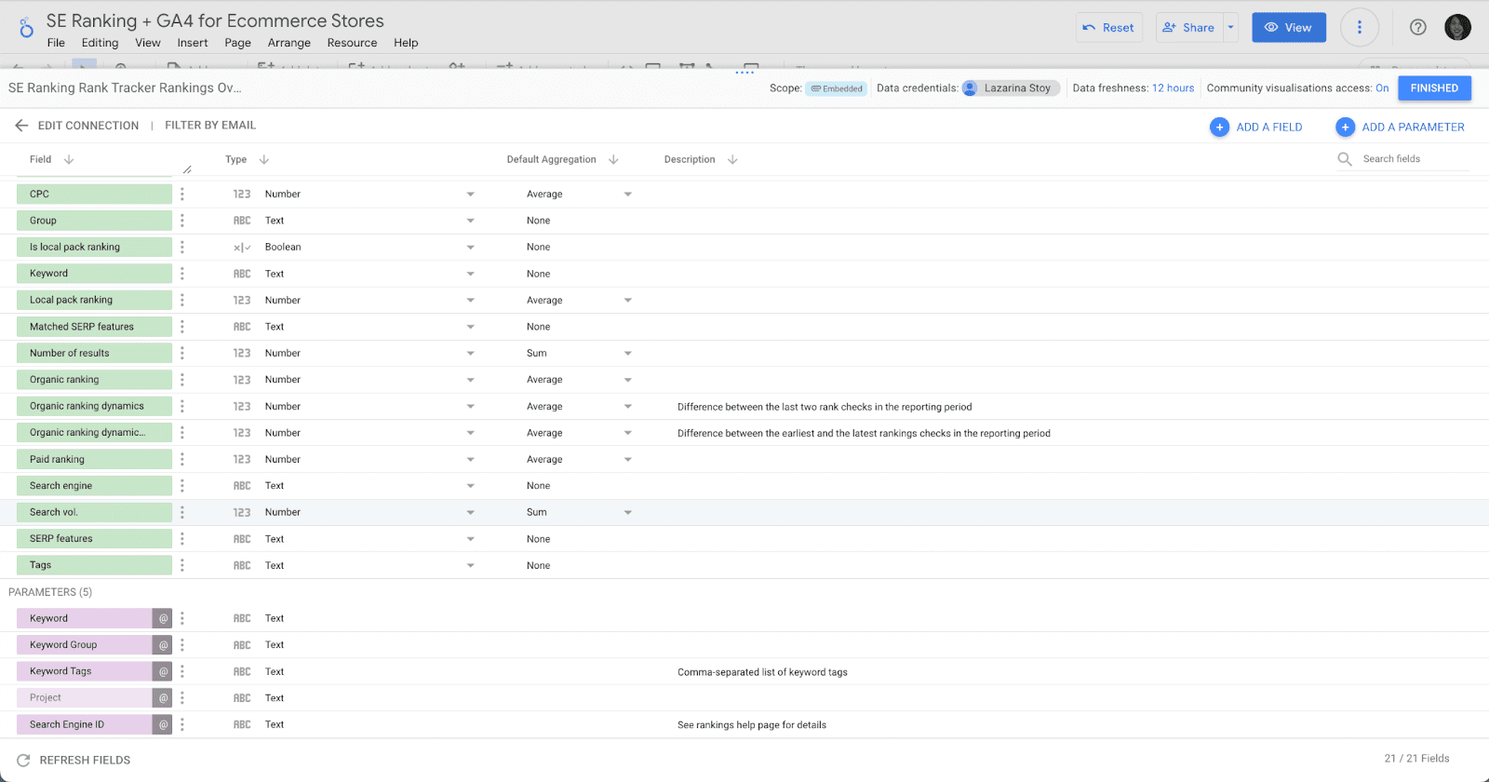Image resolution: width=1489 pixels, height=782 pixels.
Task: Open the Editing menu
Action: [100, 43]
